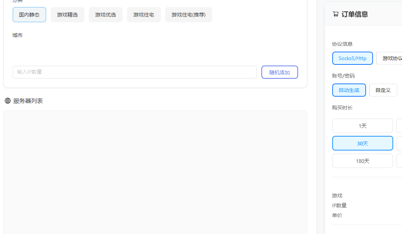Switch protocol to 游戏协议
Viewport: 402px width, 234px height.
pos(393,58)
